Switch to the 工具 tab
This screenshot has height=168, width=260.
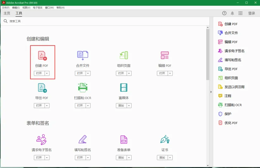[x=19, y=13]
